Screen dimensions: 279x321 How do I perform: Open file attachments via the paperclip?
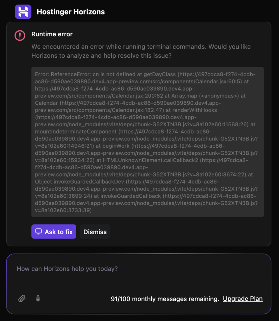22,298
